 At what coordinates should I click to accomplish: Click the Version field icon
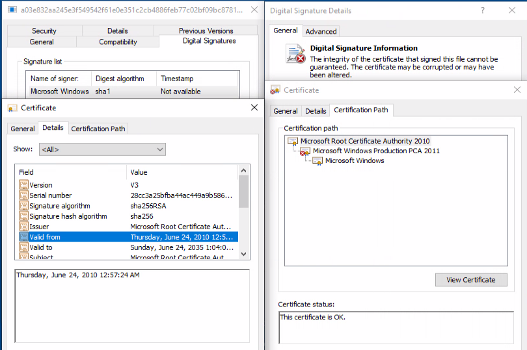click(23, 184)
